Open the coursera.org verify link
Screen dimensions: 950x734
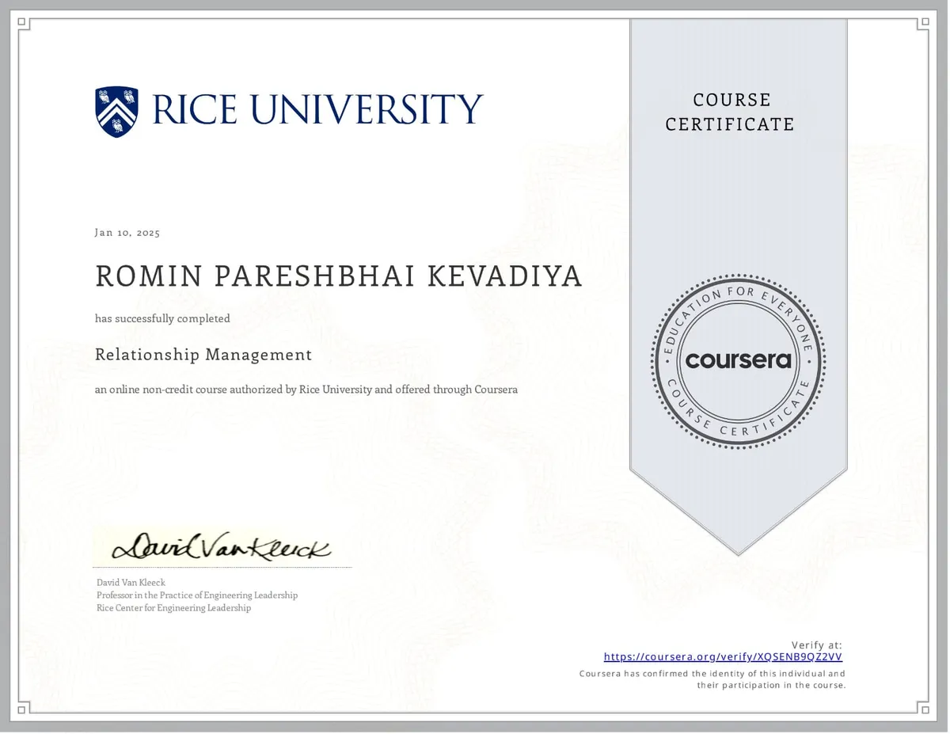coord(723,656)
